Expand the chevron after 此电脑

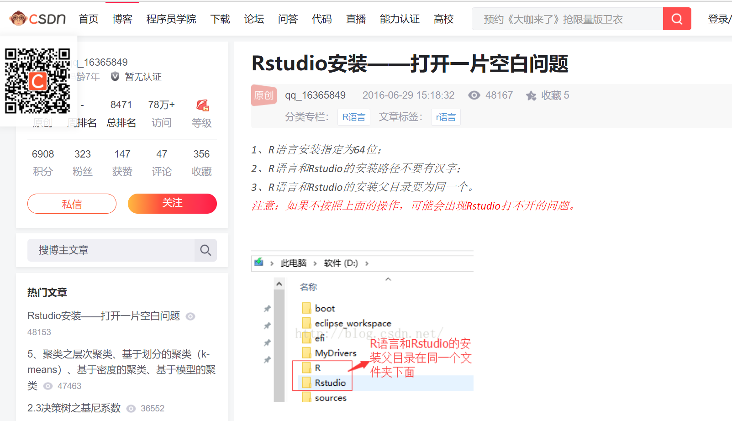click(315, 263)
